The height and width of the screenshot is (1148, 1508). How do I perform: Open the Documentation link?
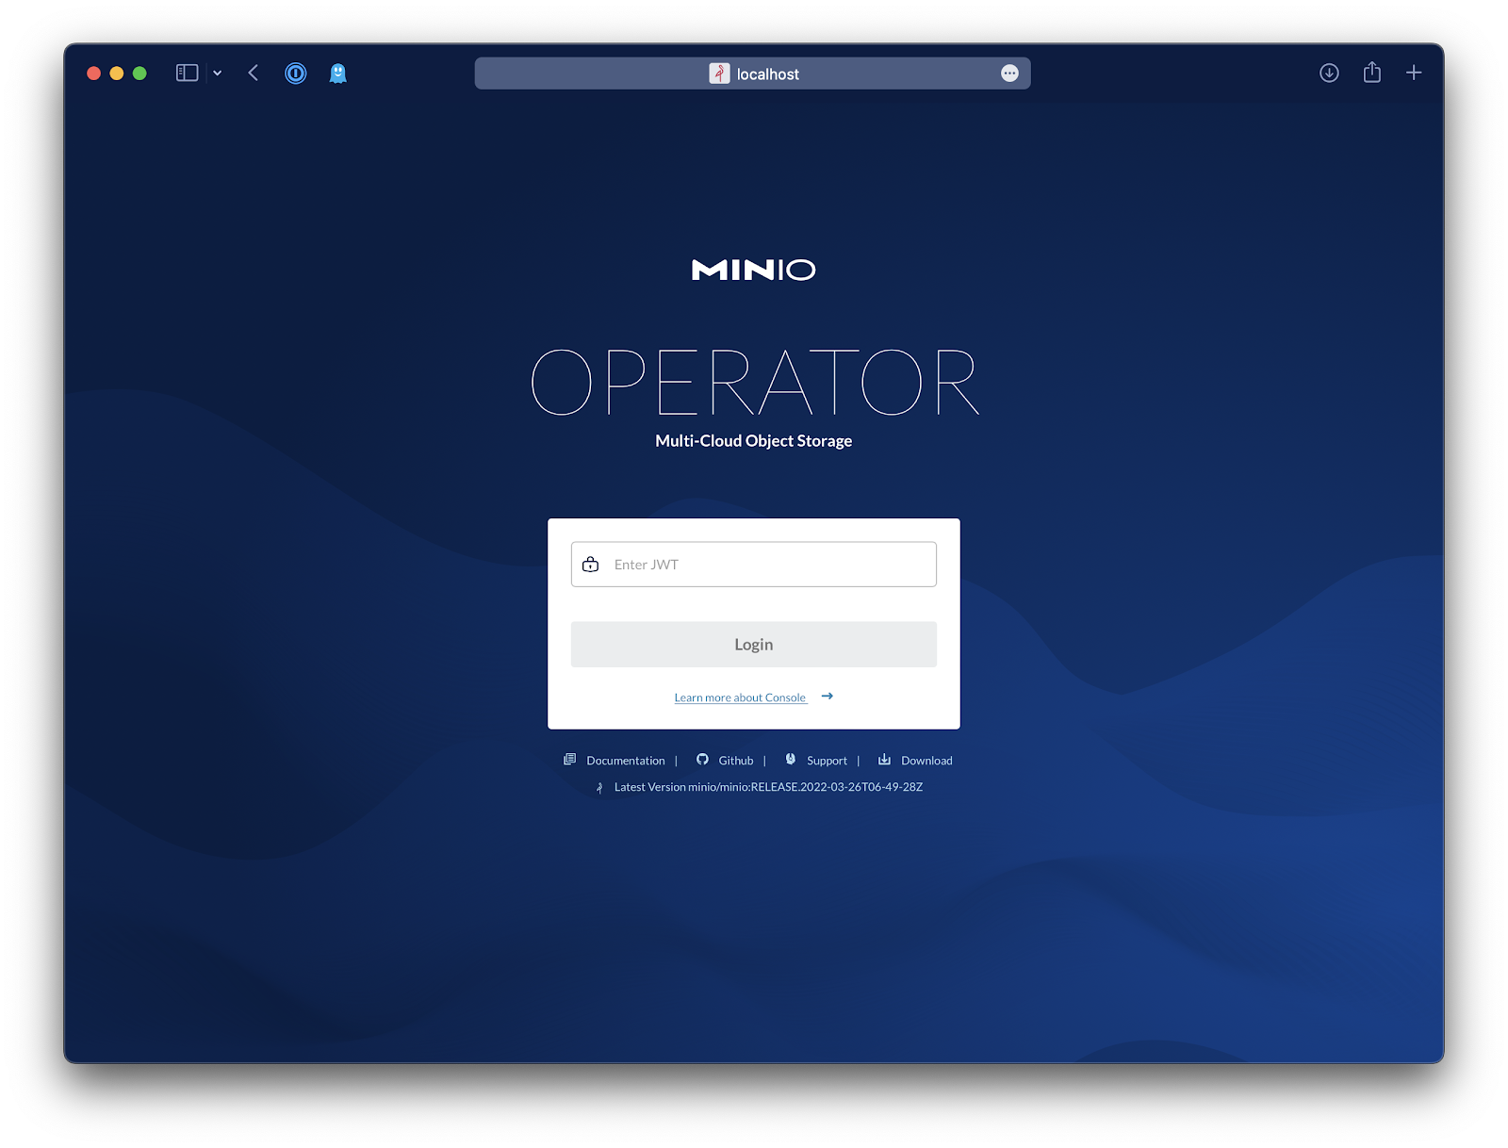pos(626,761)
